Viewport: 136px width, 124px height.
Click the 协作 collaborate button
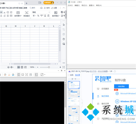pos(47,8)
